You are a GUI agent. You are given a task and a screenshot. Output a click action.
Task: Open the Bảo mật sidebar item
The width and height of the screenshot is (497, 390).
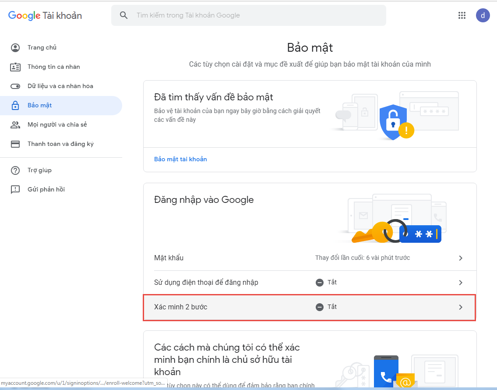point(40,106)
